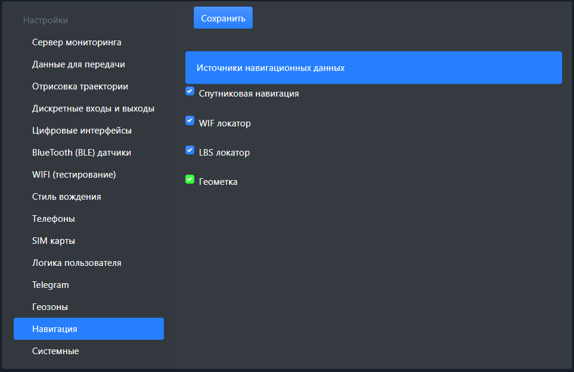The height and width of the screenshot is (372, 574).
Task: Go to Логика пользователя settings
Action: click(77, 263)
